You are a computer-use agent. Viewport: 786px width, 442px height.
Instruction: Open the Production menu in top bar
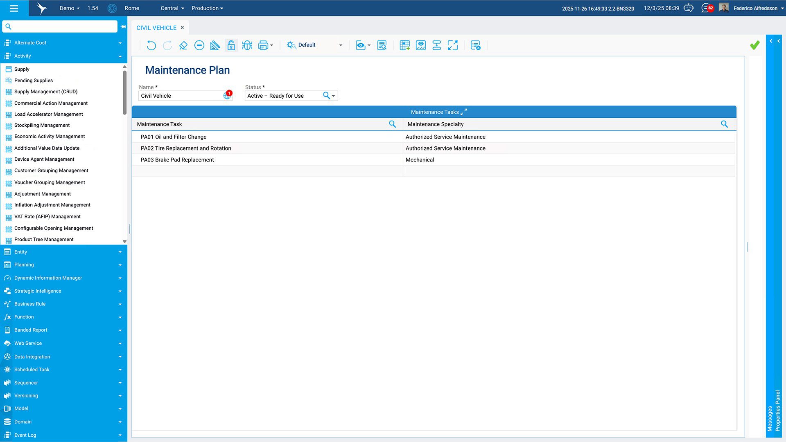point(207,8)
